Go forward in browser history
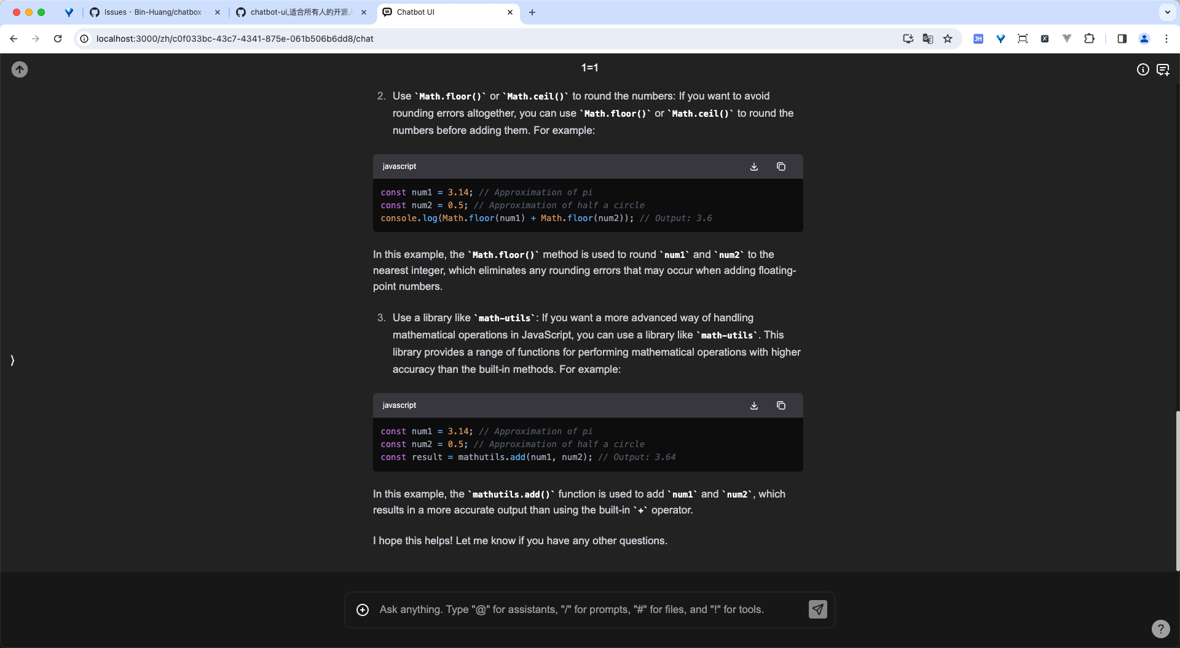This screenshot has height=648, width=1180. click(x=36, y=39)
